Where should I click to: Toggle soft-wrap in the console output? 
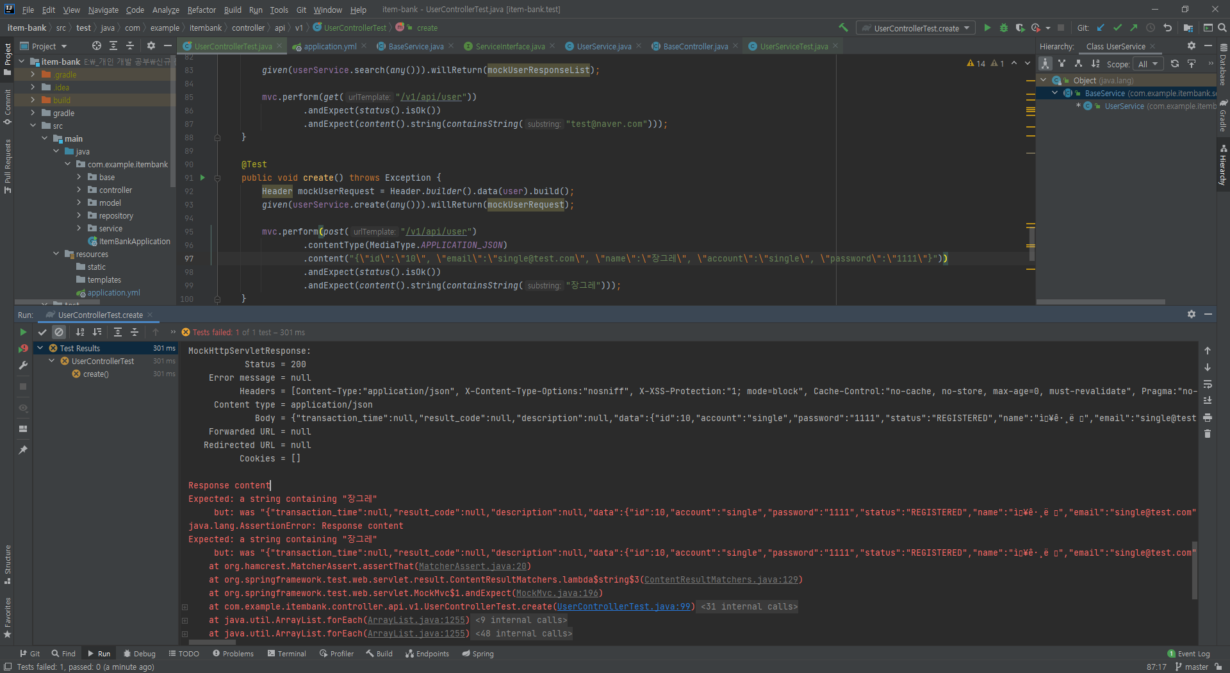tap(1208, 384)
